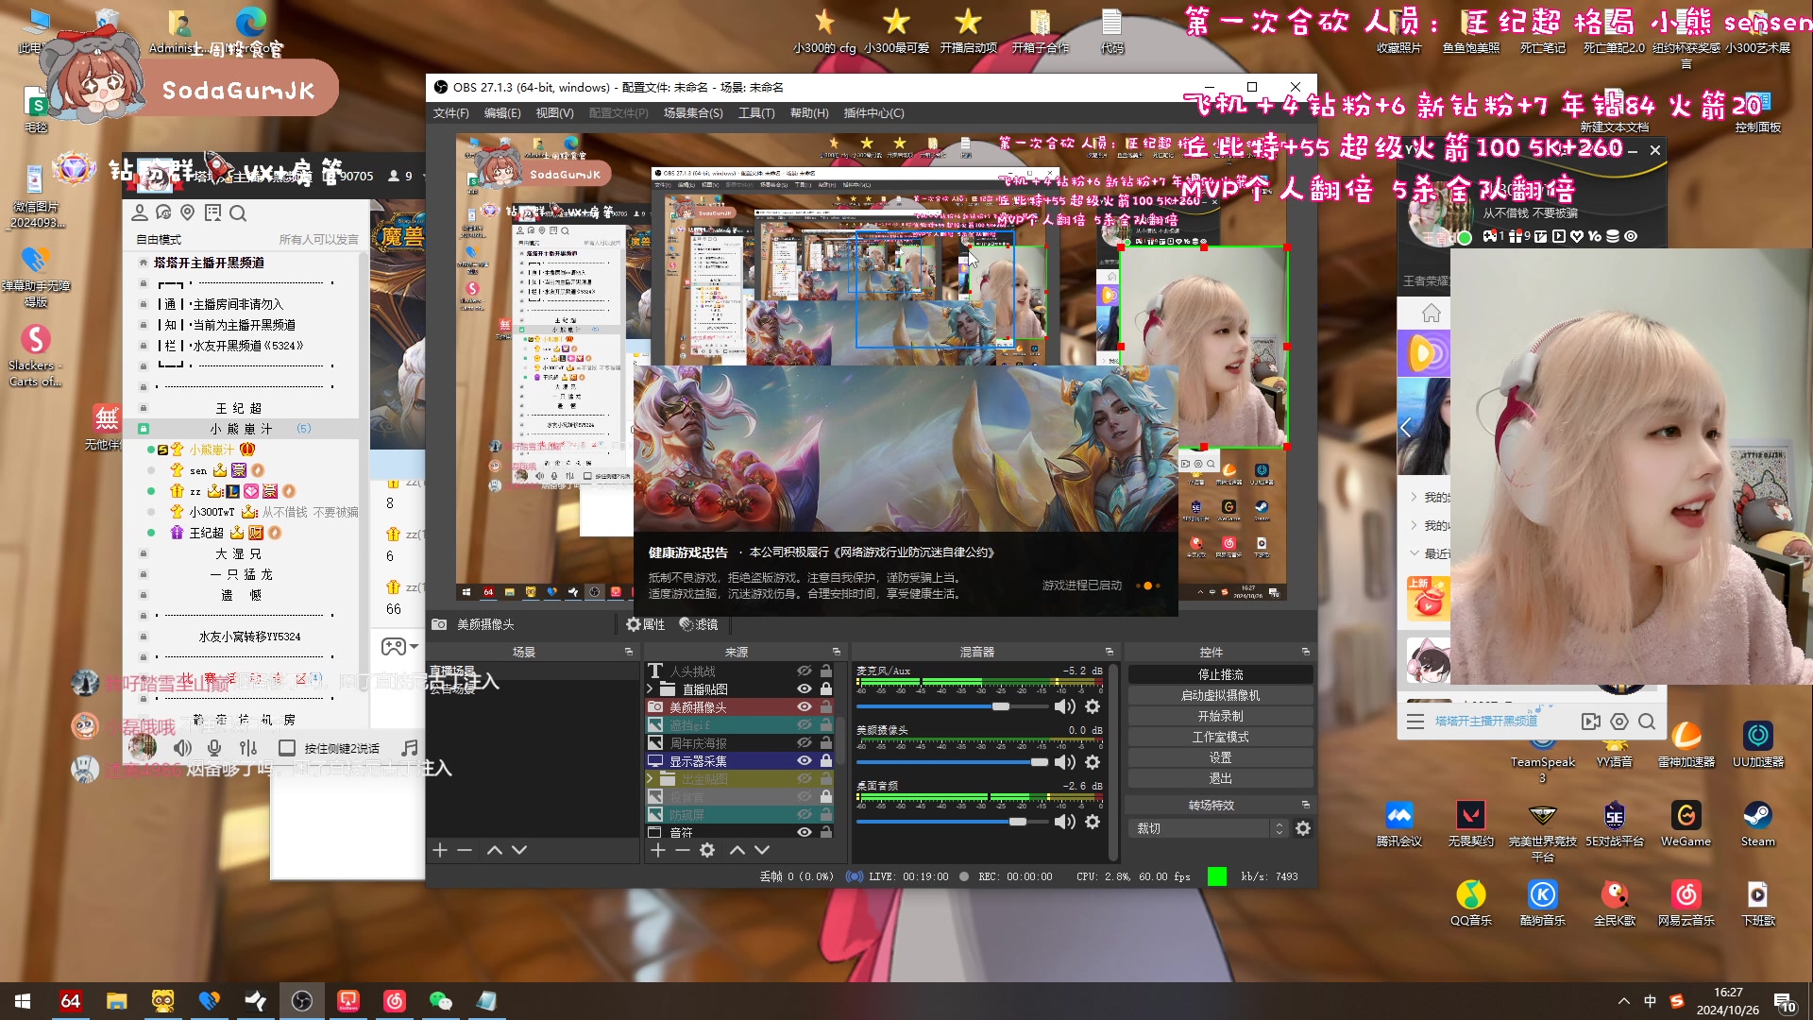Click 开始录制 button

coord(1220,716)
